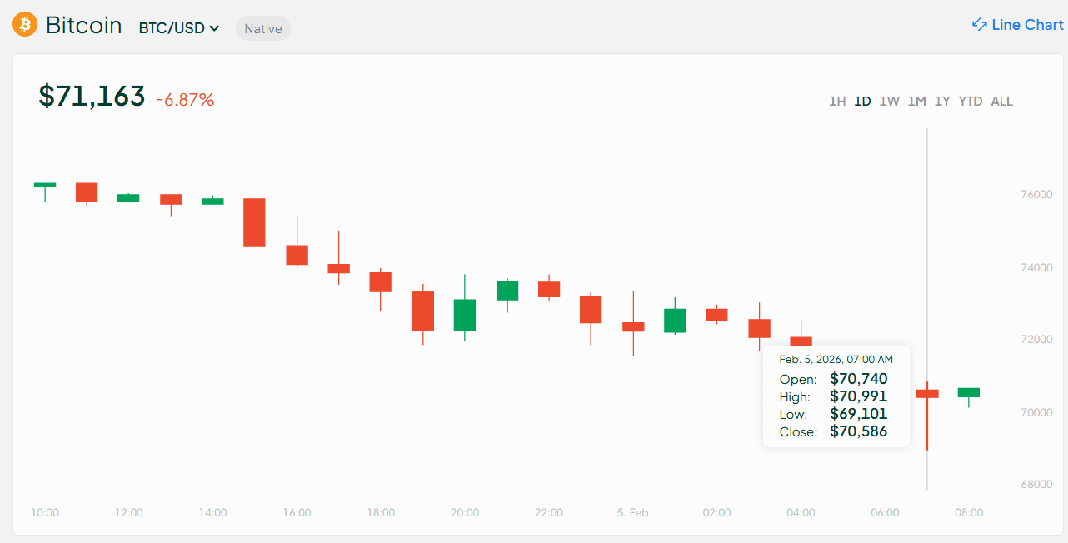Select the 1H time range

coord(837,102)
